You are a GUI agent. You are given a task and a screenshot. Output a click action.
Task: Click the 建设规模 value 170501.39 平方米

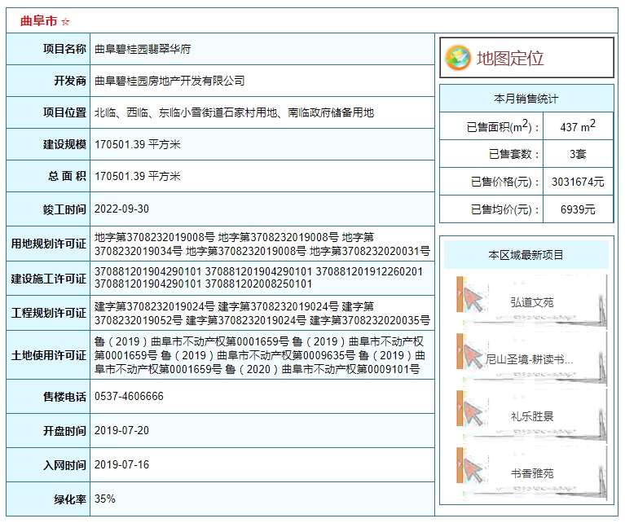138,144
